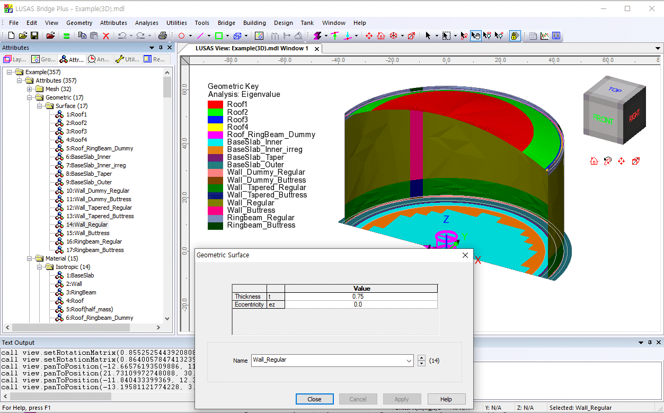Toggle the Attributes panel auto-hide pin
The image size is (664, 413).
click(x=161, y=48)
